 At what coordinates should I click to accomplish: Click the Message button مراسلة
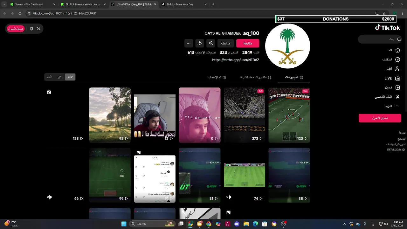point(226,43)
